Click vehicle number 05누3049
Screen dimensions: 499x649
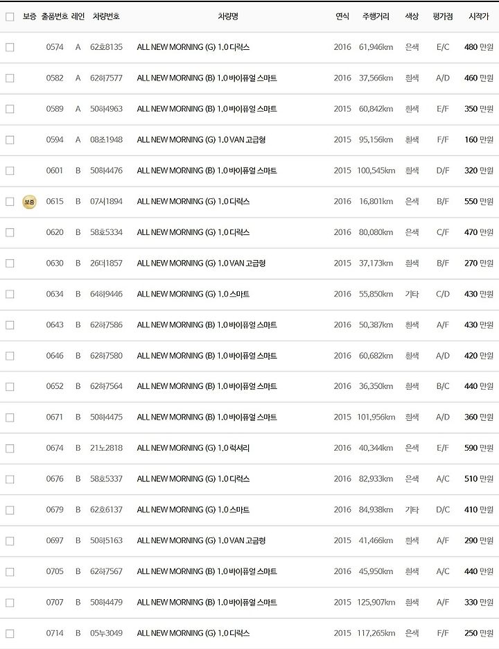(x=106, y=633)
